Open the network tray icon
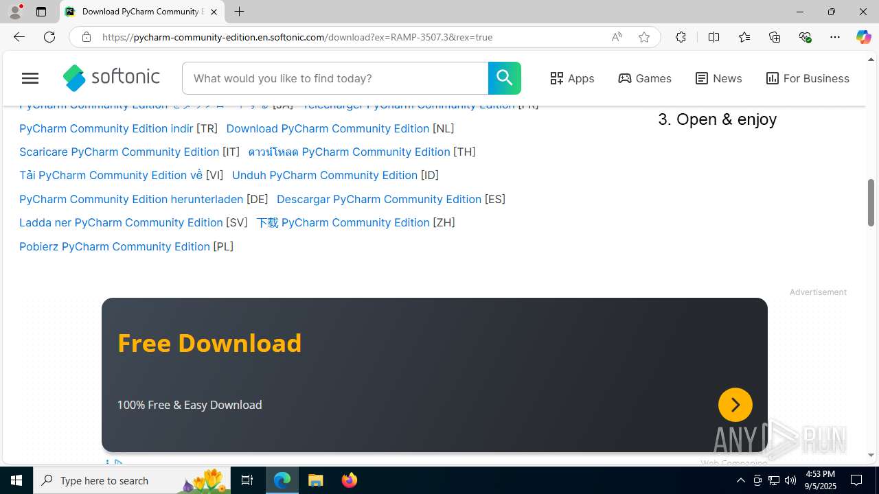Image resolution: width=879 pixels, height=494 pixels. (x=774, y=480)
